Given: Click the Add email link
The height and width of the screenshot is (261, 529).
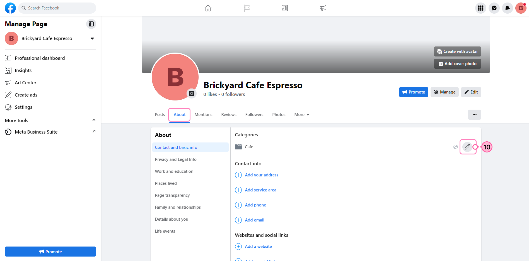Looking at the screenshot, I should click(255, 220).
